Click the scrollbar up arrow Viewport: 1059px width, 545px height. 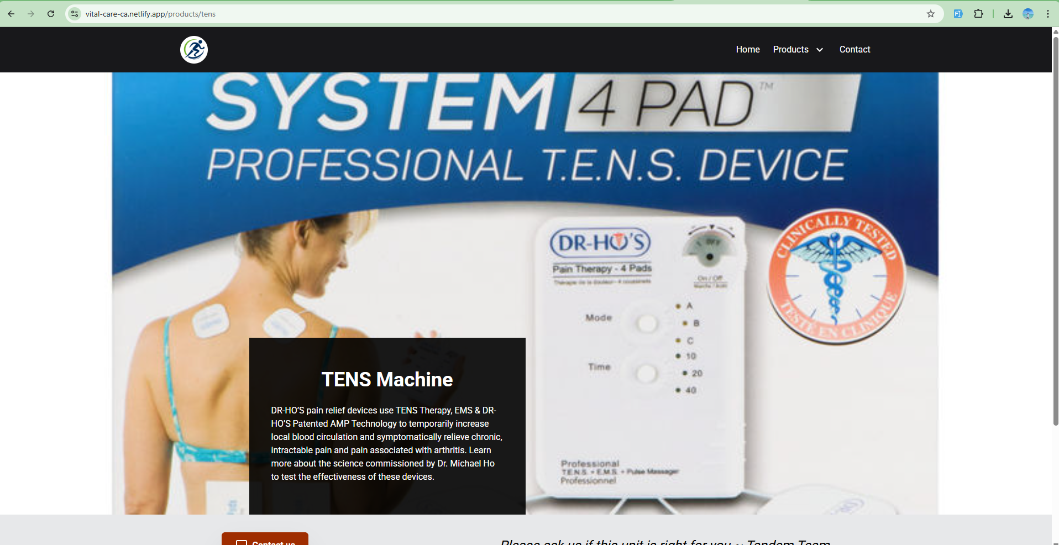click(x=1055, y=32)
